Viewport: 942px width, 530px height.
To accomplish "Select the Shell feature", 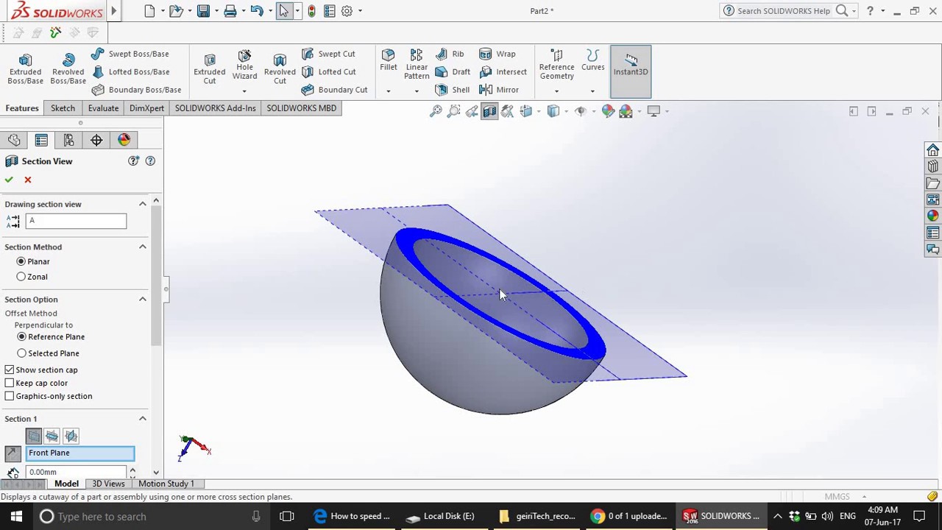I will [453, 90].
